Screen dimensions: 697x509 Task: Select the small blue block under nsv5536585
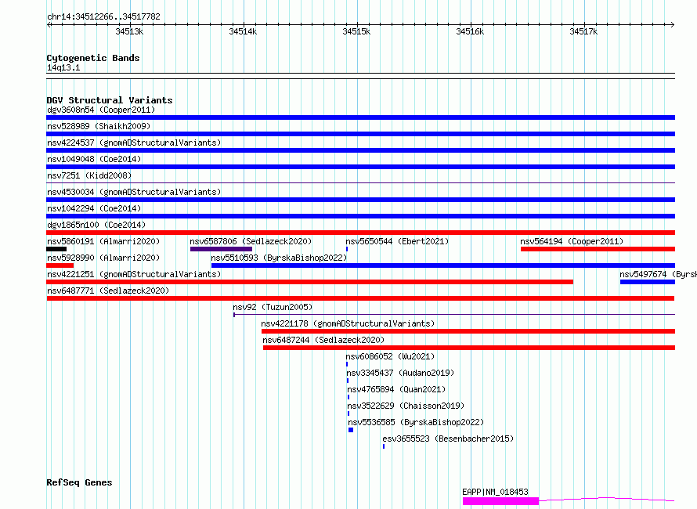coord(351,430)
